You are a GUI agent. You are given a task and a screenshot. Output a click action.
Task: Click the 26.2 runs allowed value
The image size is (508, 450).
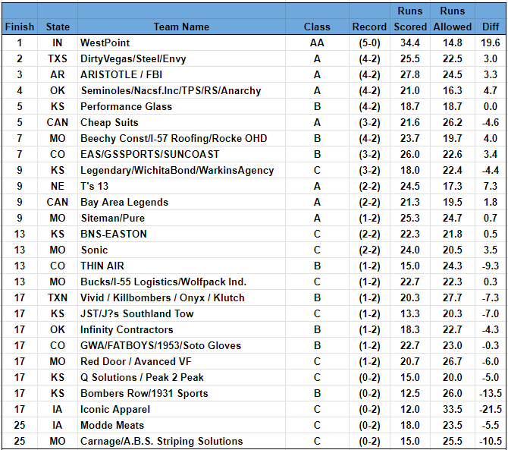coord(453,122)
